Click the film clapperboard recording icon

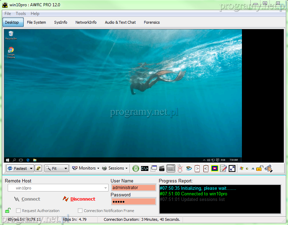pos(162,168)
